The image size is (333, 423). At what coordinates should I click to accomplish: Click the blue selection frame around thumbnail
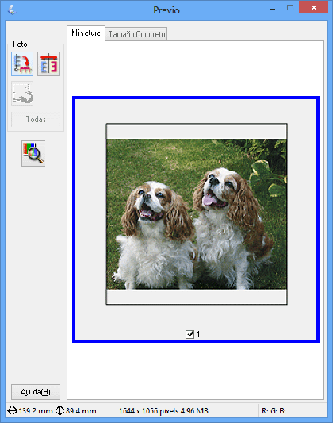[196, 98]
